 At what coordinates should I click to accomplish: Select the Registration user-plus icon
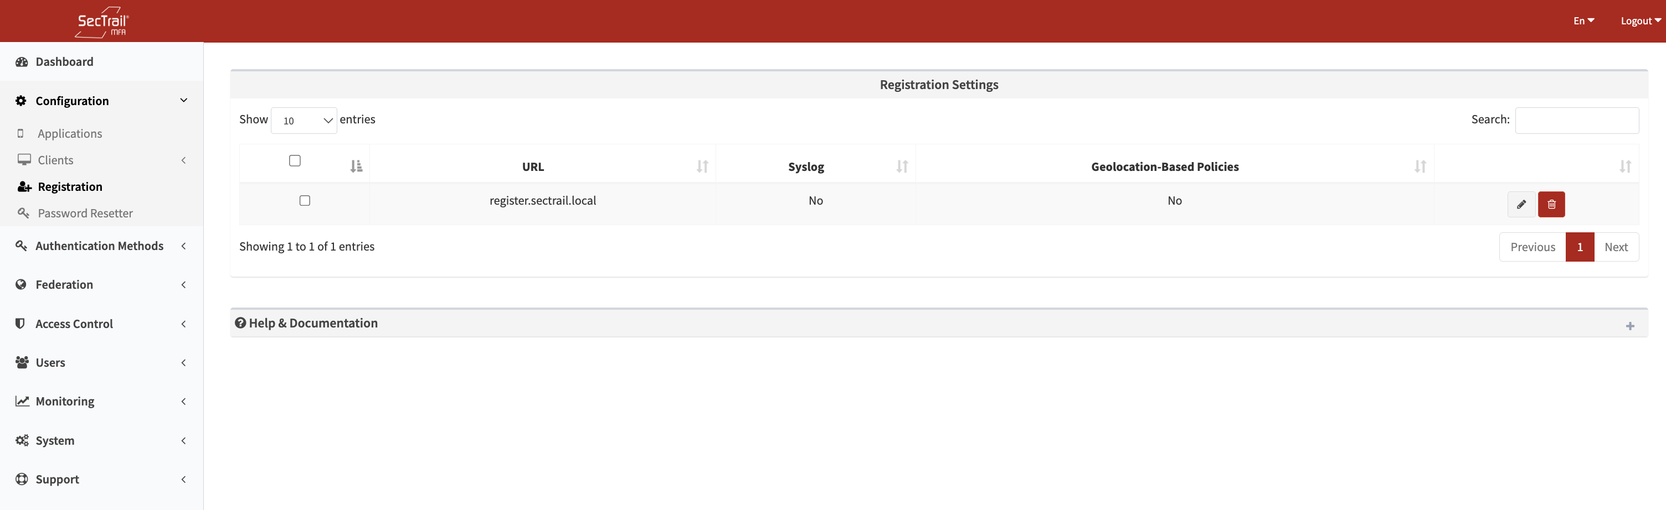tap(23, 186)
